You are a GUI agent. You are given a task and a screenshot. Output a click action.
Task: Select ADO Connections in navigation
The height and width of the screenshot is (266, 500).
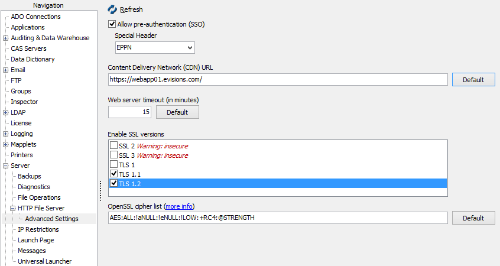coord(35,17)
